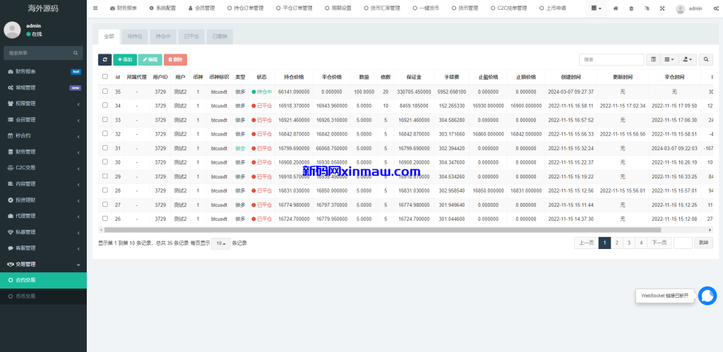This screenshot has height=352, width=723.
Task: Check the checkbox for row id 33
Action: click(x=105, y=119)
